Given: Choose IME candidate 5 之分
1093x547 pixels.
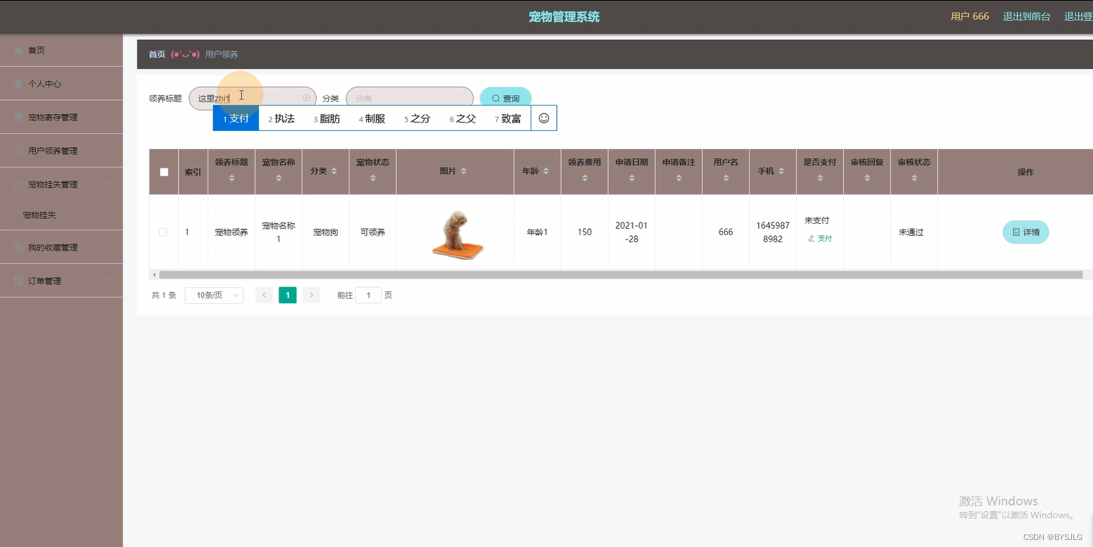Looking at the screenshot, I should click(417, 118).
